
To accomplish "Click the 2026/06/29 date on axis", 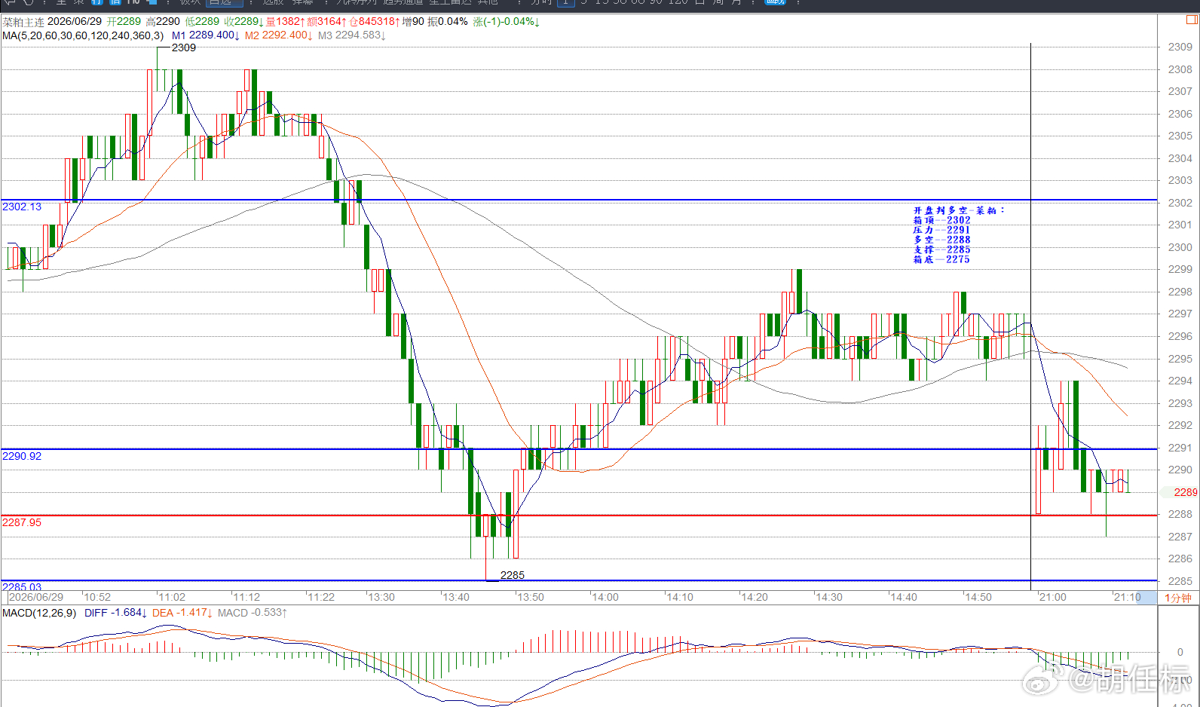I will click(x=36, y=597).
